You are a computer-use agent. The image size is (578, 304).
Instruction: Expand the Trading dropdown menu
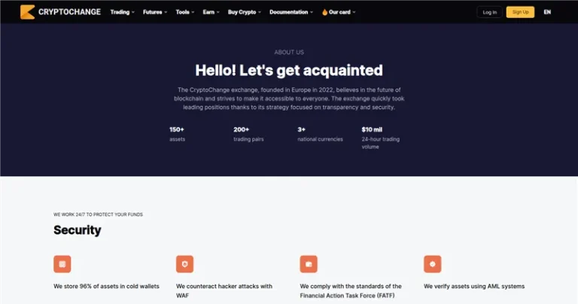(x=122, y=12)
